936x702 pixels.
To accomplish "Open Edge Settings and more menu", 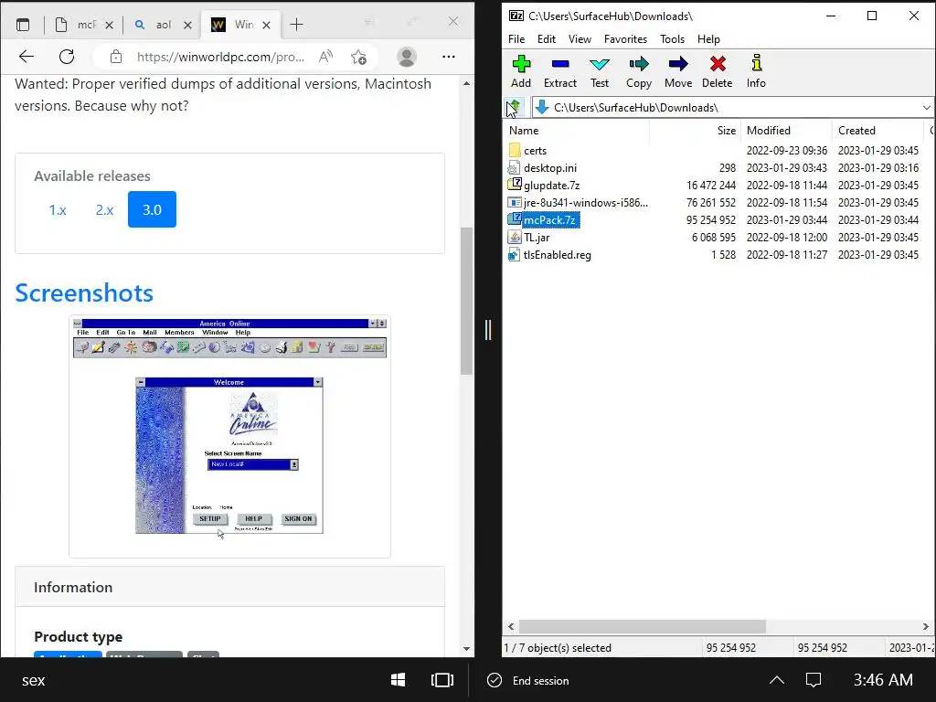I will coord(448,57).
